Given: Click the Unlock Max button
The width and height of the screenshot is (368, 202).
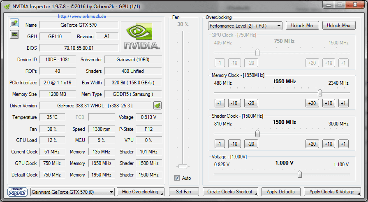Looking at the screenshot, I should pyautogui.click(x=339, y=26).
